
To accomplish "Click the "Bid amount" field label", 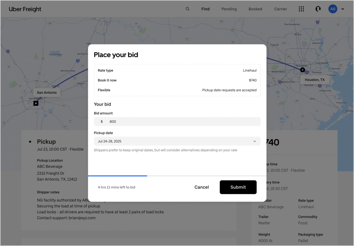I will click(103, 113).
